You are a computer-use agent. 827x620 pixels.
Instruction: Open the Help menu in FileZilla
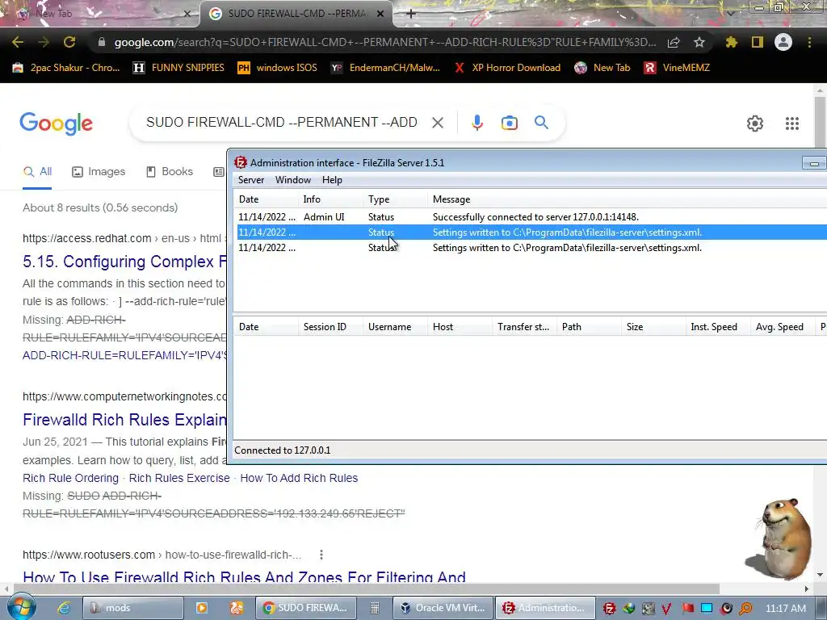coord(332,180)
